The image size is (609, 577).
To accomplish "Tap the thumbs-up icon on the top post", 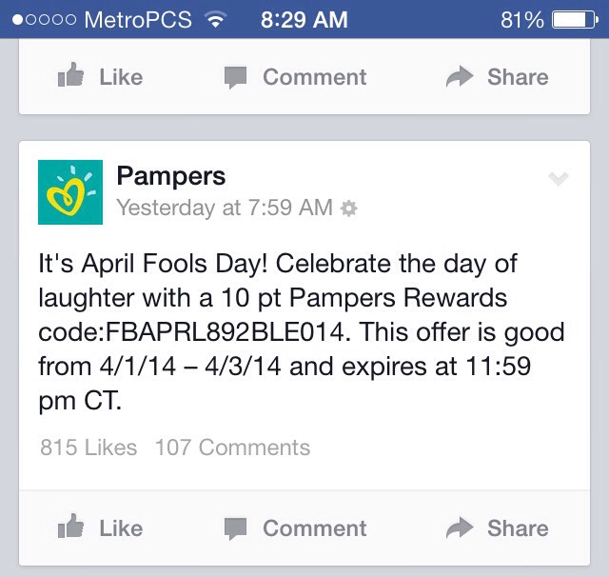I will click(70, 74).
